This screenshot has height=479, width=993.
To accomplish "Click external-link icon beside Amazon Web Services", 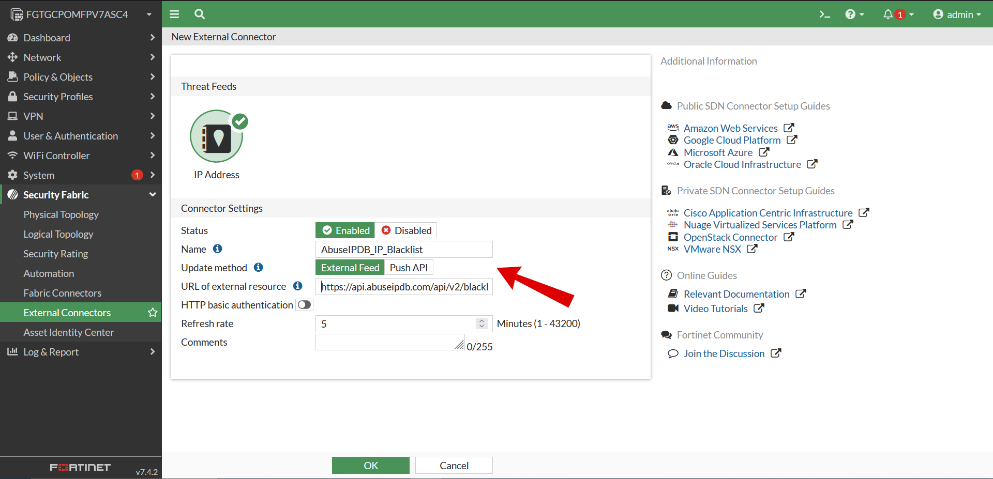I will 789,128.
